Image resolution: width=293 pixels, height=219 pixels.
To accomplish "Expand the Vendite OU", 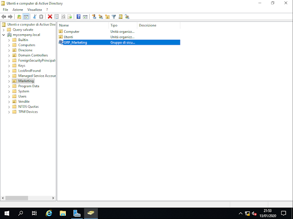I will 9,102.
